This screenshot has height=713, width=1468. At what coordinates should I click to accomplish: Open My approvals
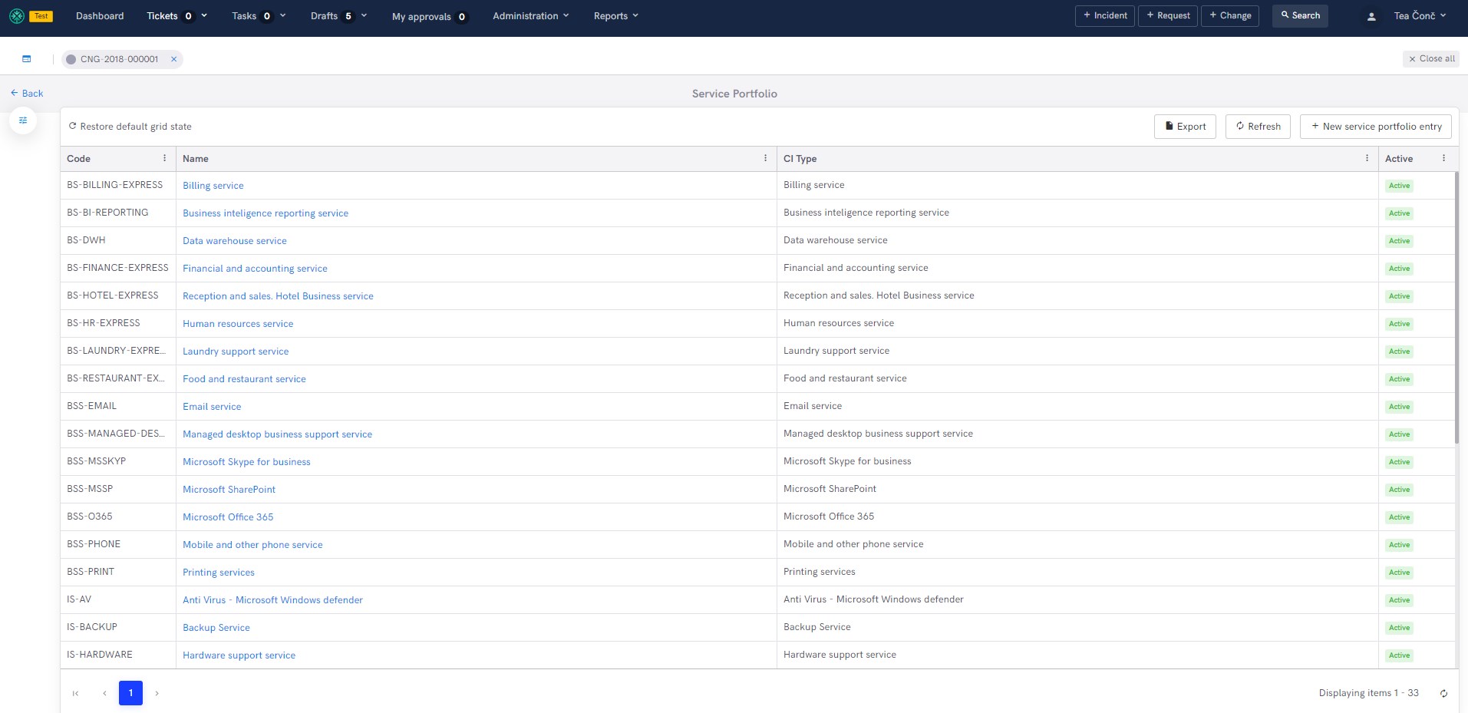click(430, 17)
